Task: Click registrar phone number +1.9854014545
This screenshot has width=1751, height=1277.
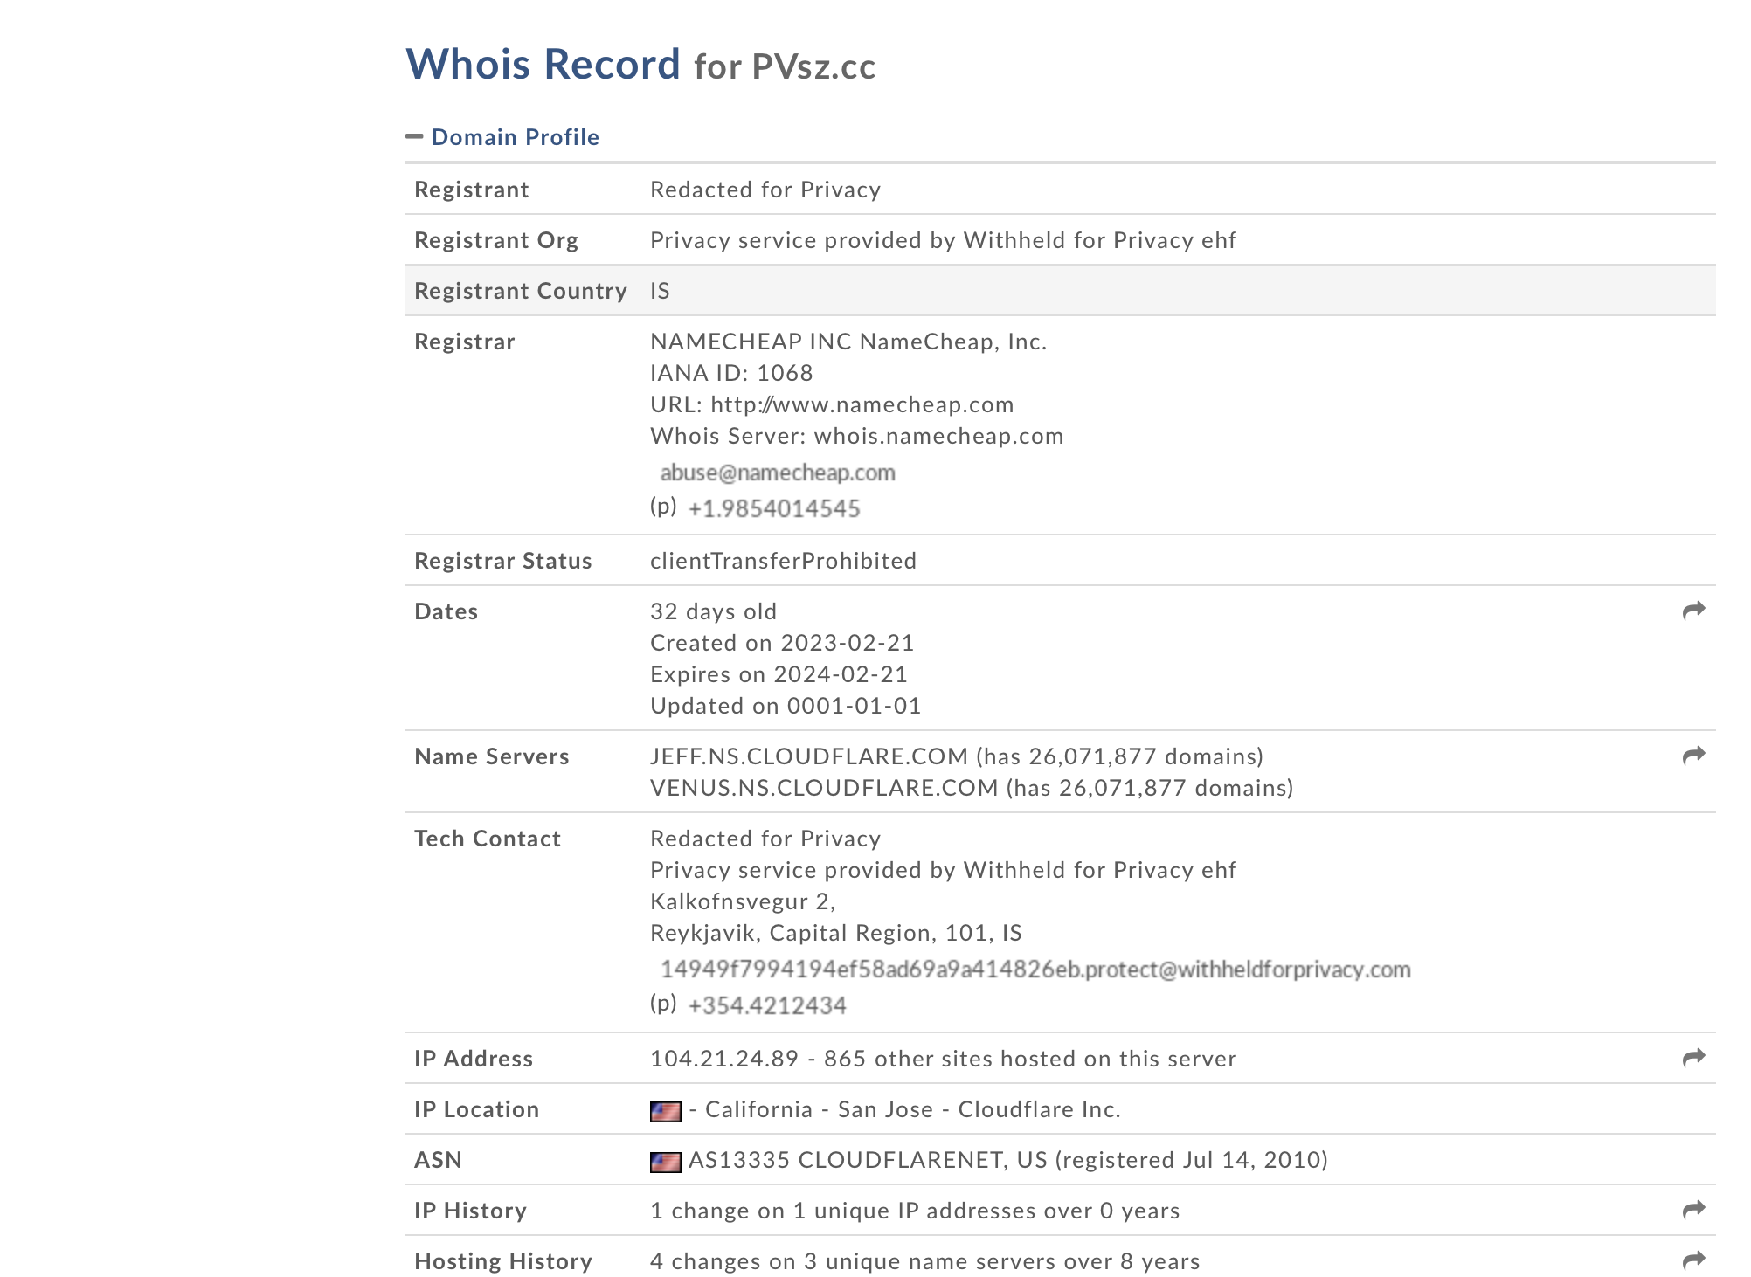Action: coord(774,508)
